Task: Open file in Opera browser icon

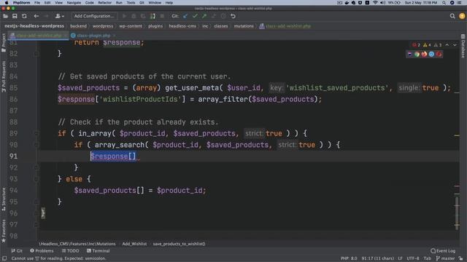Action: coord(439,54)
